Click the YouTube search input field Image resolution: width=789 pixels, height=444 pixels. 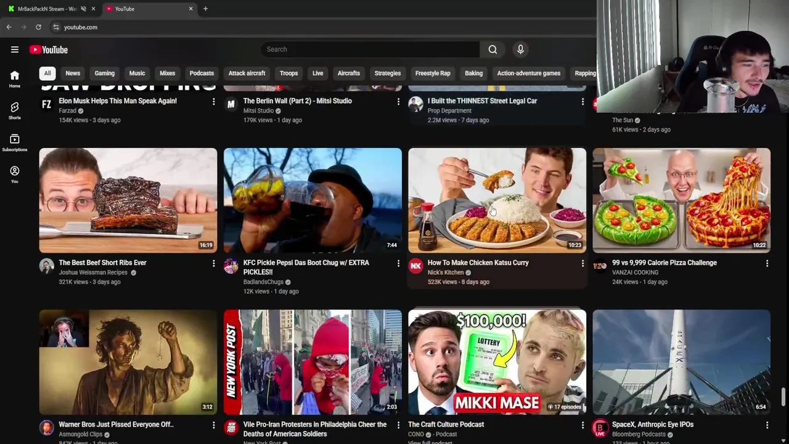pyautogui.click(x=370, y=49)
